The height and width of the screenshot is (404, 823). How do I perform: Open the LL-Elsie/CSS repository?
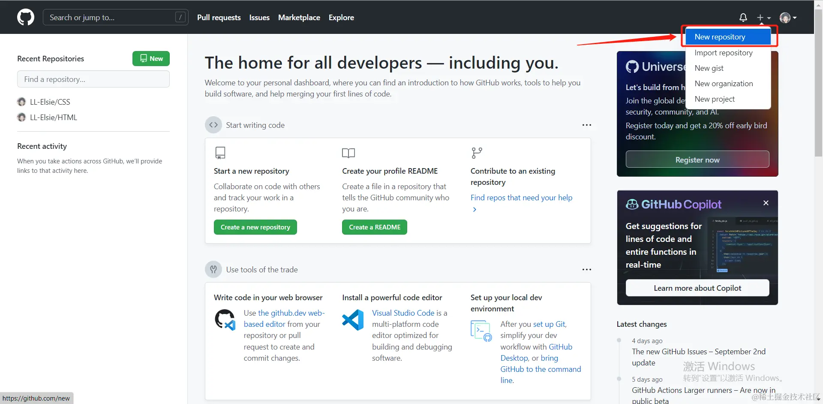click(x=50, y=102)
